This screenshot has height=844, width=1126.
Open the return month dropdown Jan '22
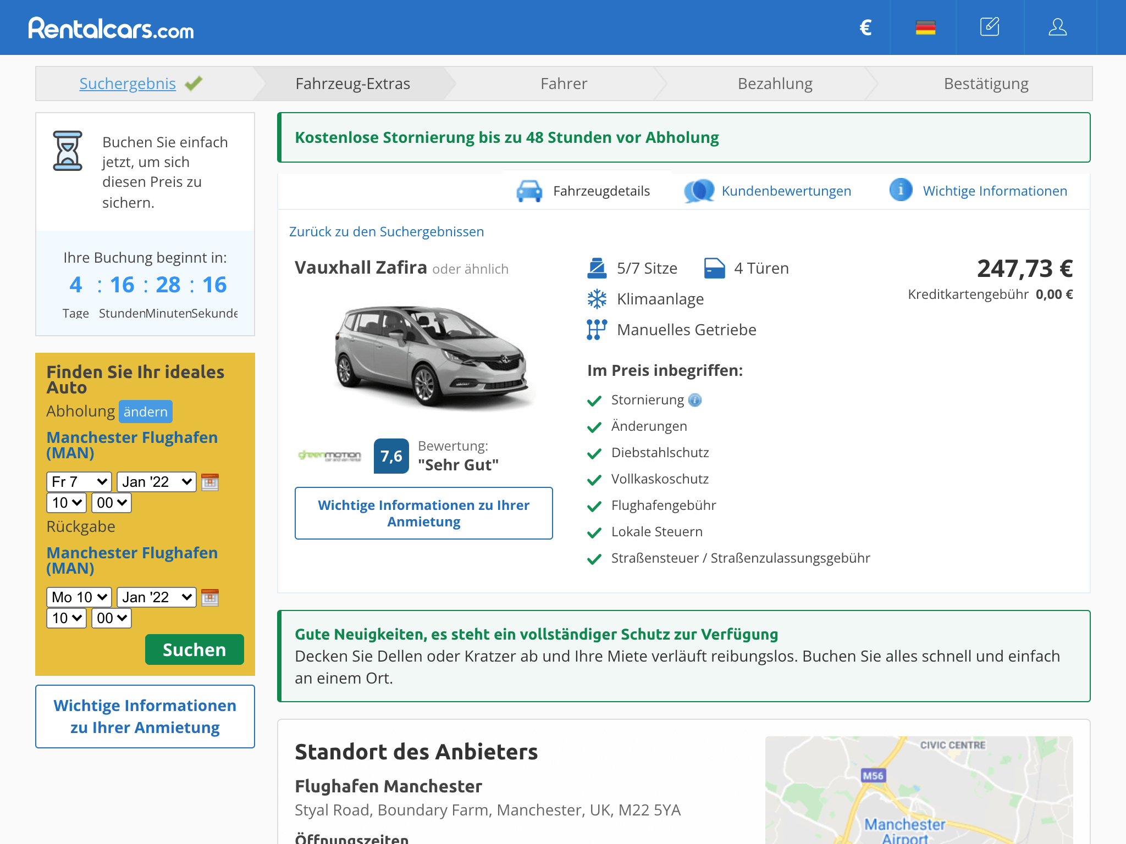pos(157,597)
